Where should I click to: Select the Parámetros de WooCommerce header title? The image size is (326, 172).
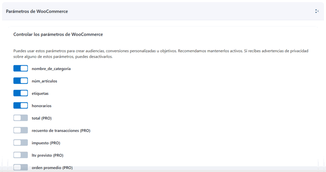[37, 11]
